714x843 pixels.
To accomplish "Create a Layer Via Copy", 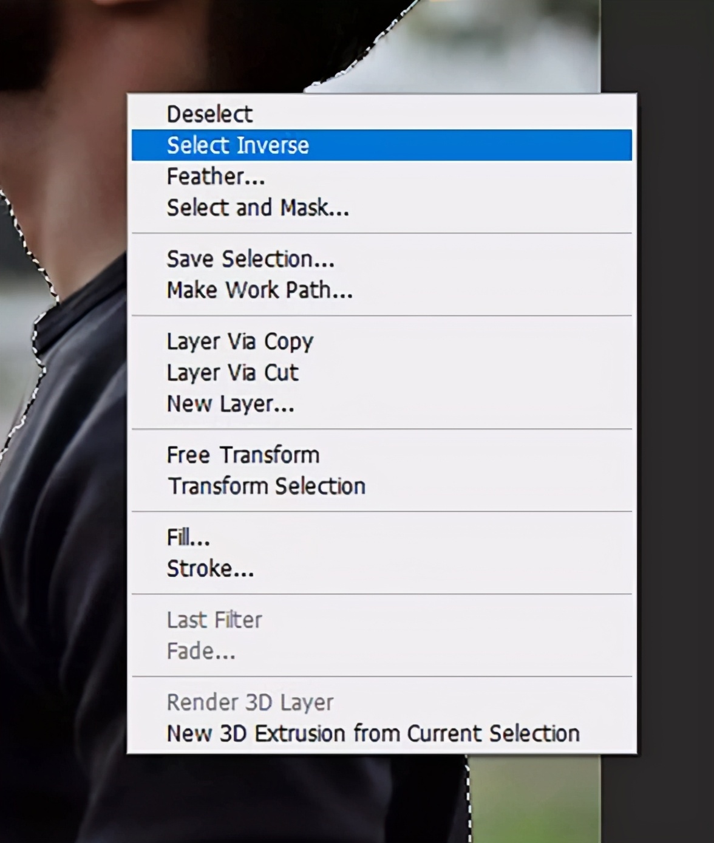I will pos(240,341).
